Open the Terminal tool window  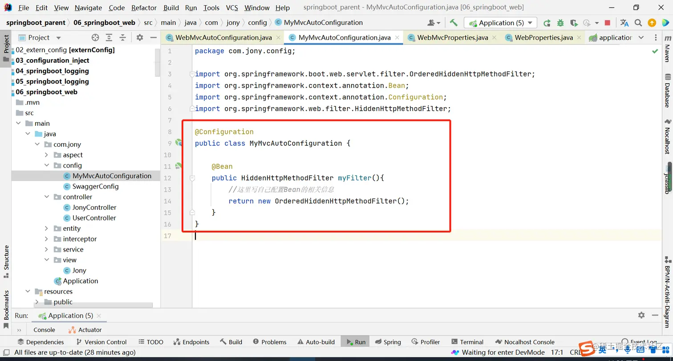point(467,342)
